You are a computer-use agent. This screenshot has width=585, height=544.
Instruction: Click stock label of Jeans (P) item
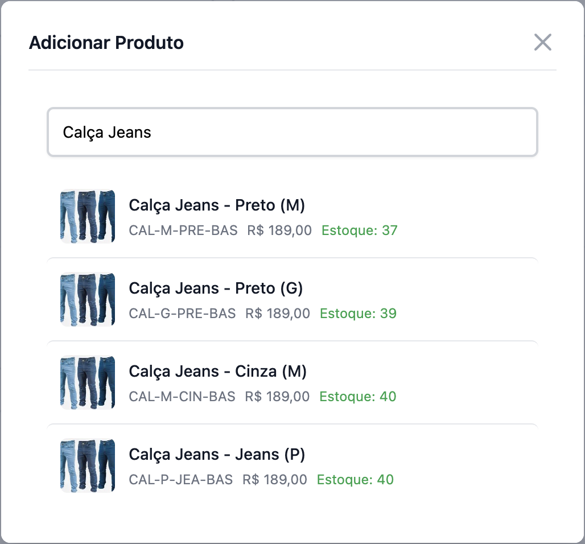tap(355, 480)
